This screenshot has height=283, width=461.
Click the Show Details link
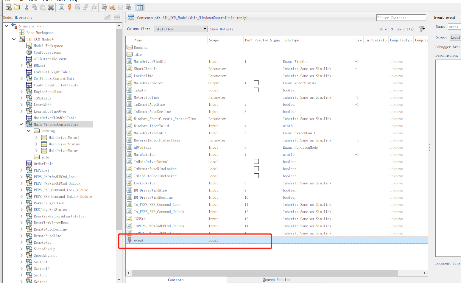pos(222,29)
